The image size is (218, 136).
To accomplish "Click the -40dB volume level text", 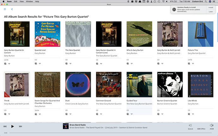I will pyautogui.click(x=211, y=129).
